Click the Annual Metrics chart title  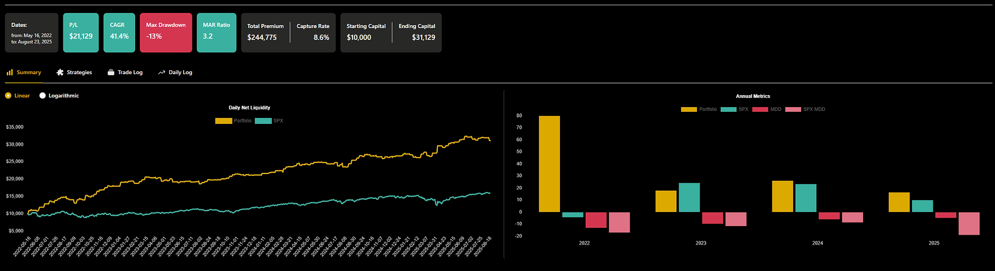click(x=753, y=96)
